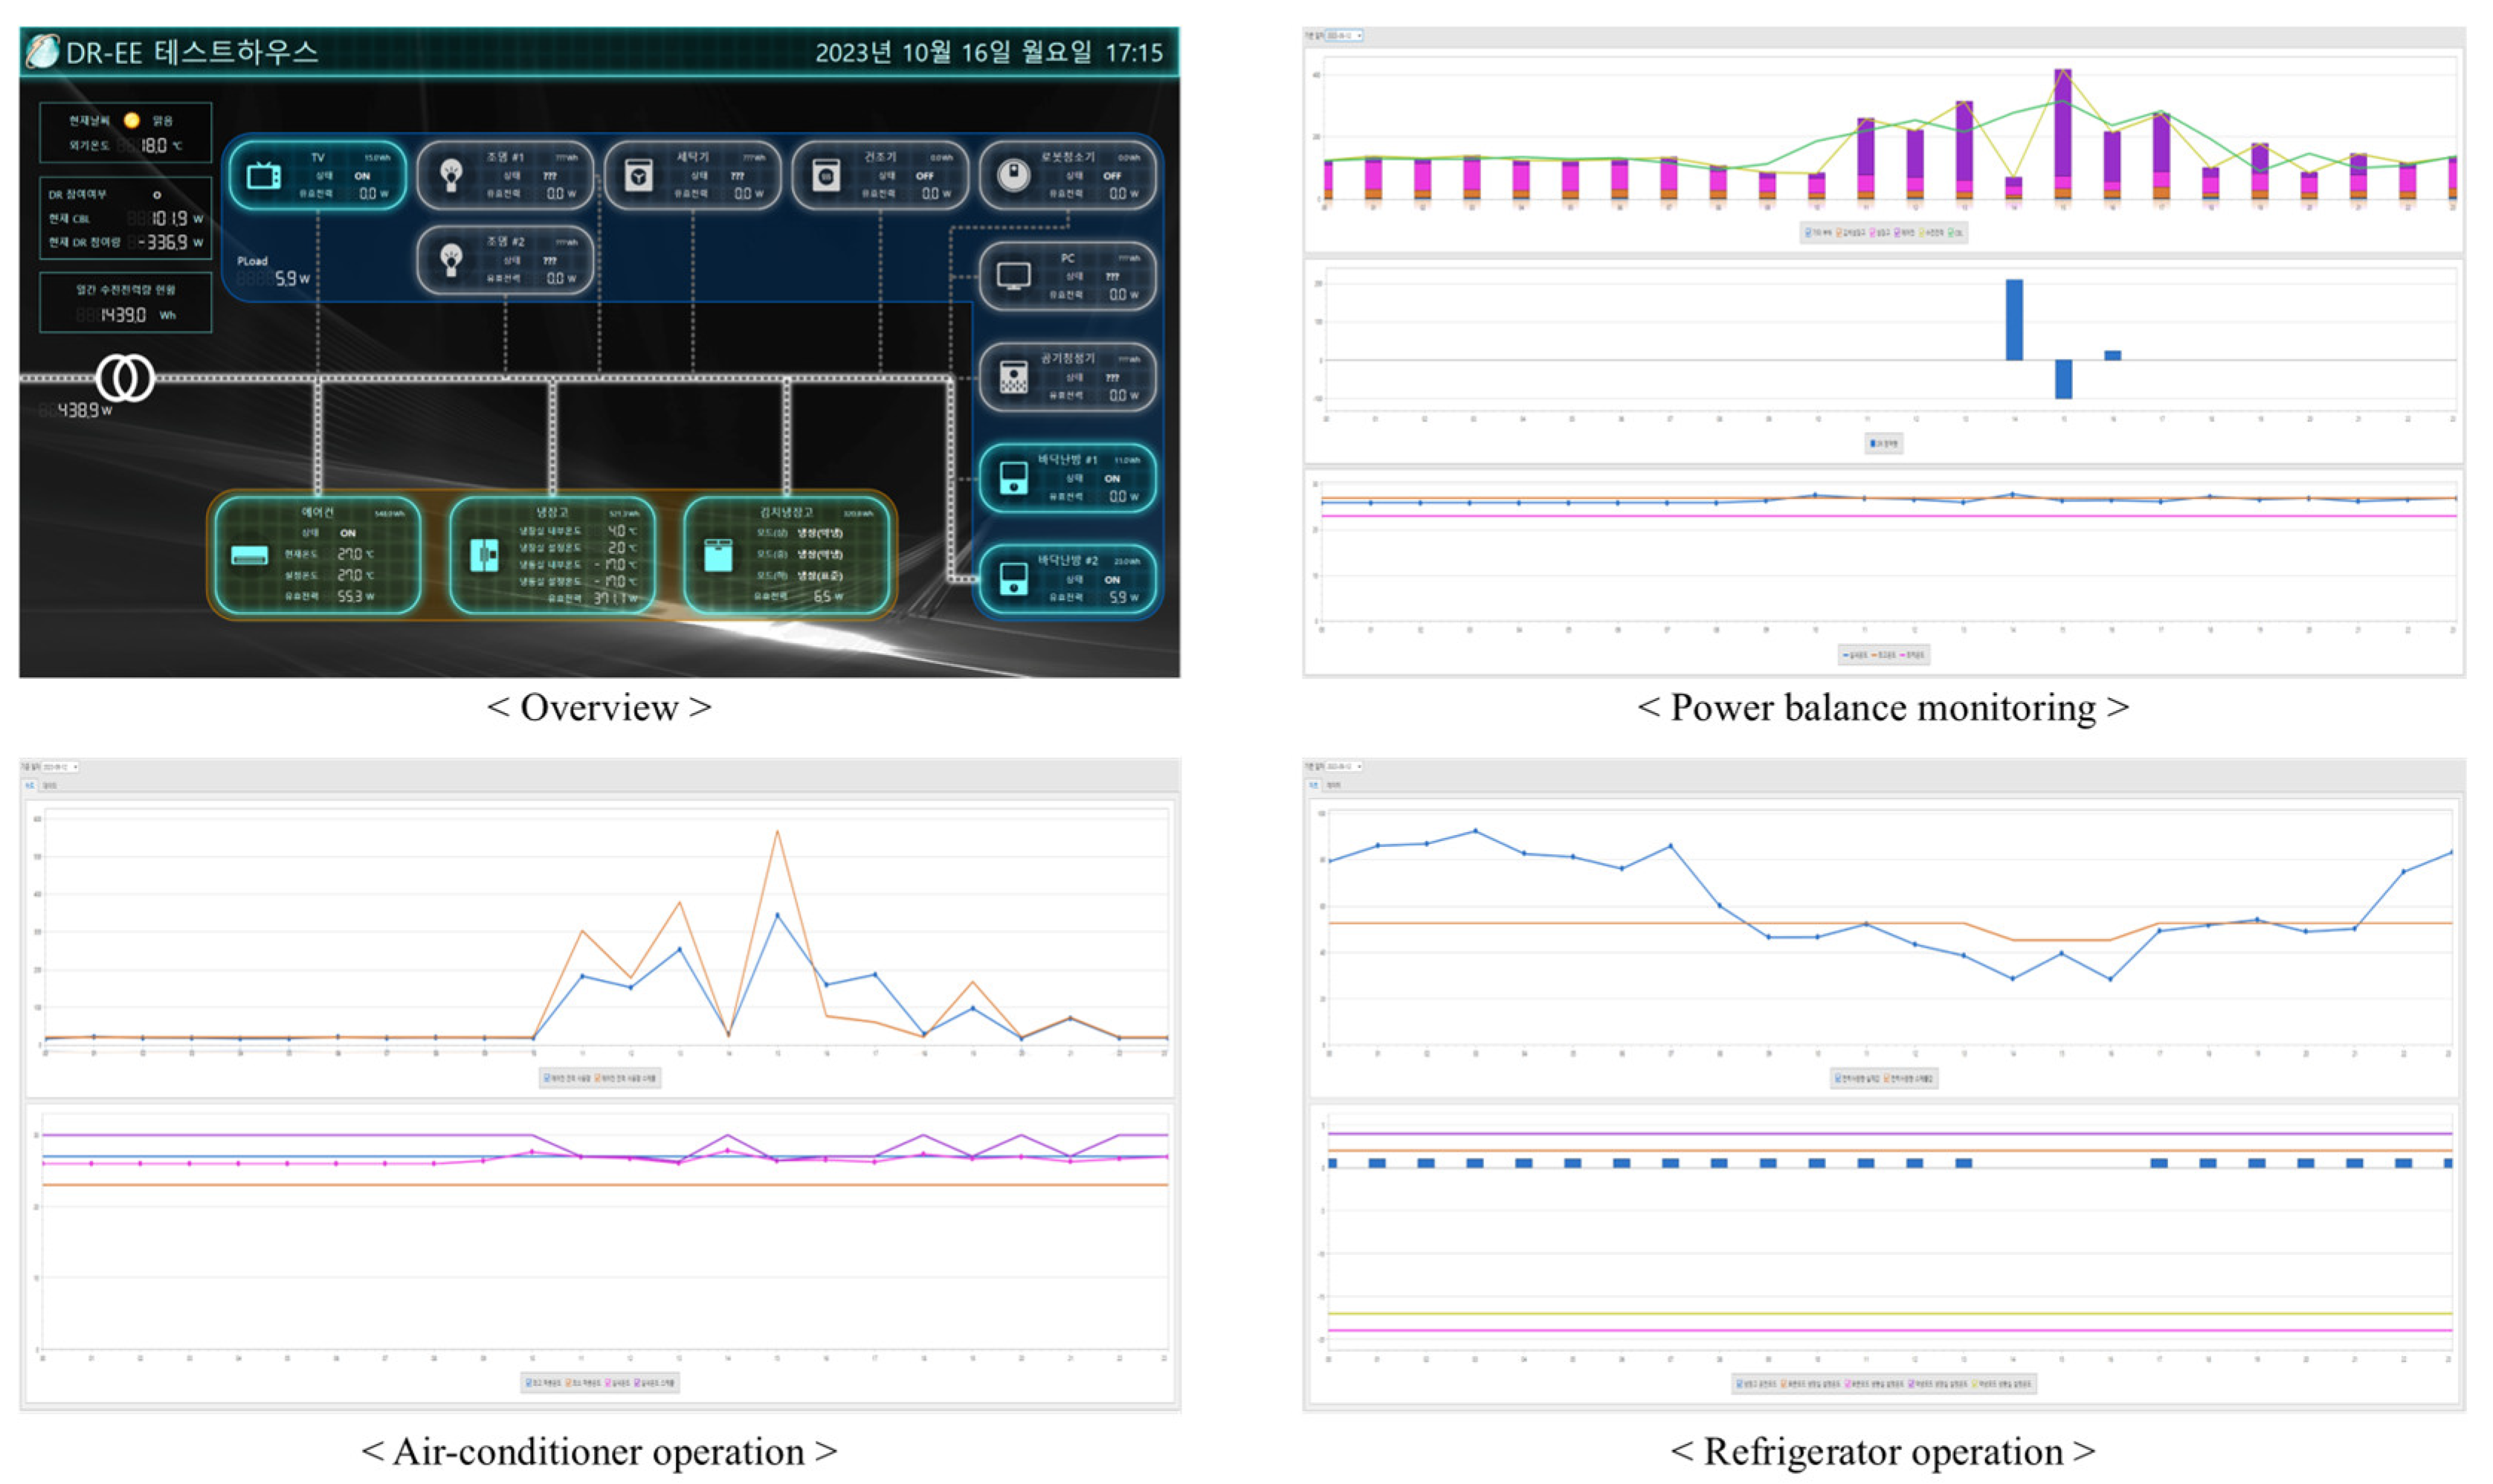2493x1484 pixels.
Task: Click the washing machine (세탁기) icon
Action: click(x=638, y=176)
